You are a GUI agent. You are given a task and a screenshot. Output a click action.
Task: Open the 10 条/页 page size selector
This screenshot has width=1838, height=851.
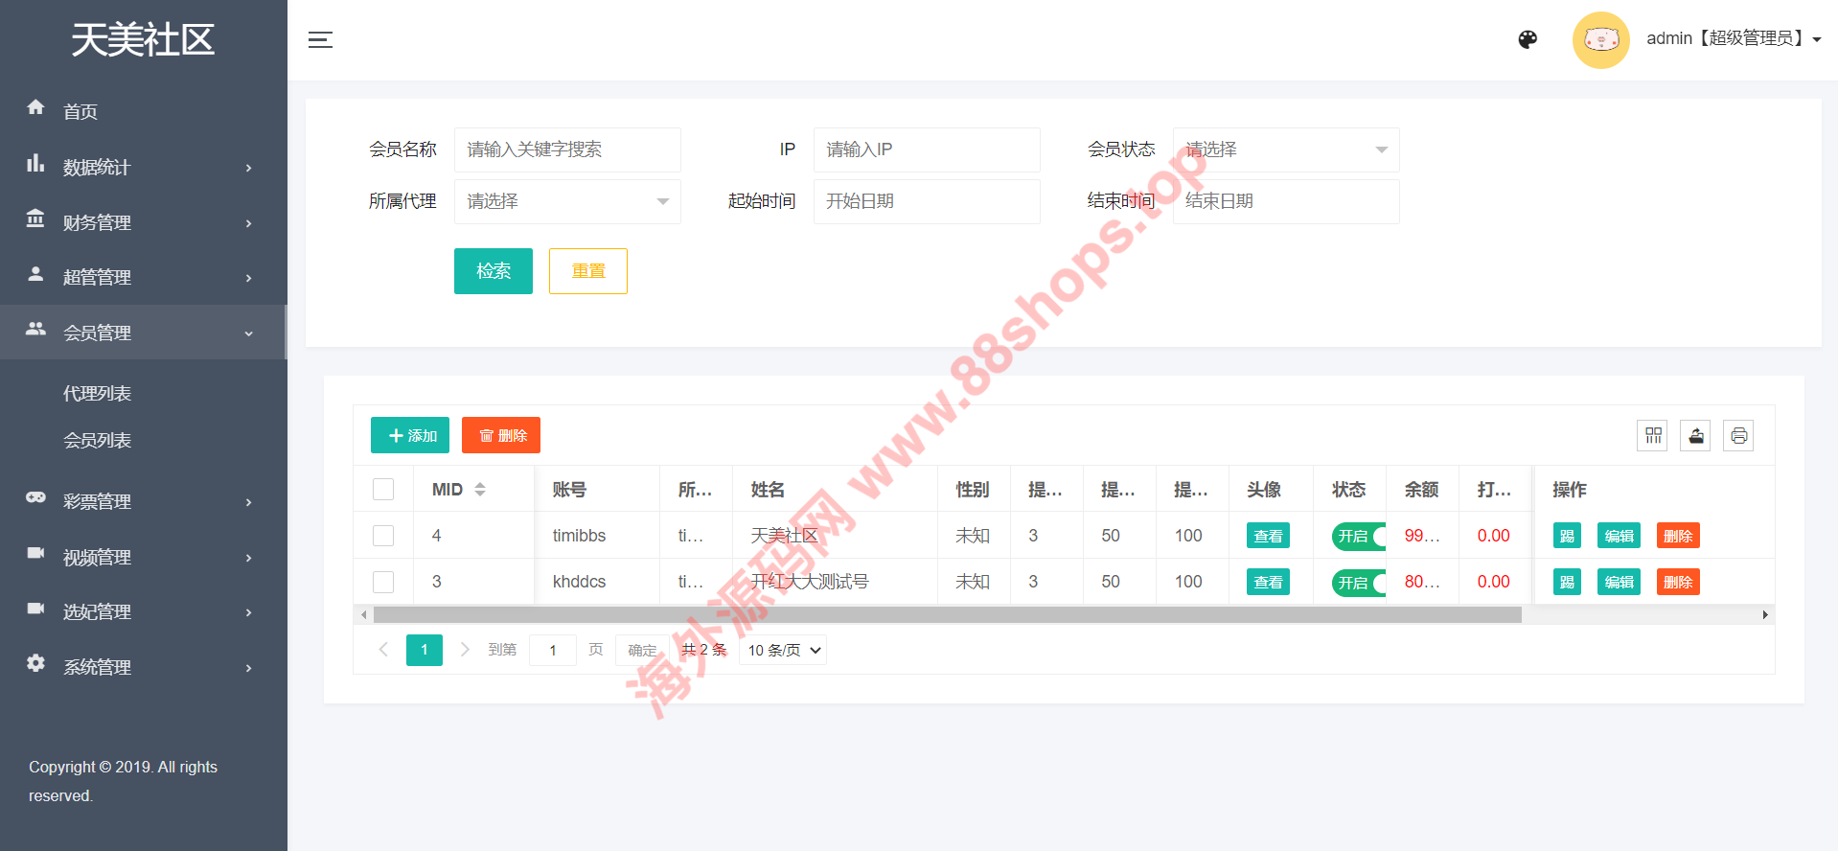coord(783,651)
